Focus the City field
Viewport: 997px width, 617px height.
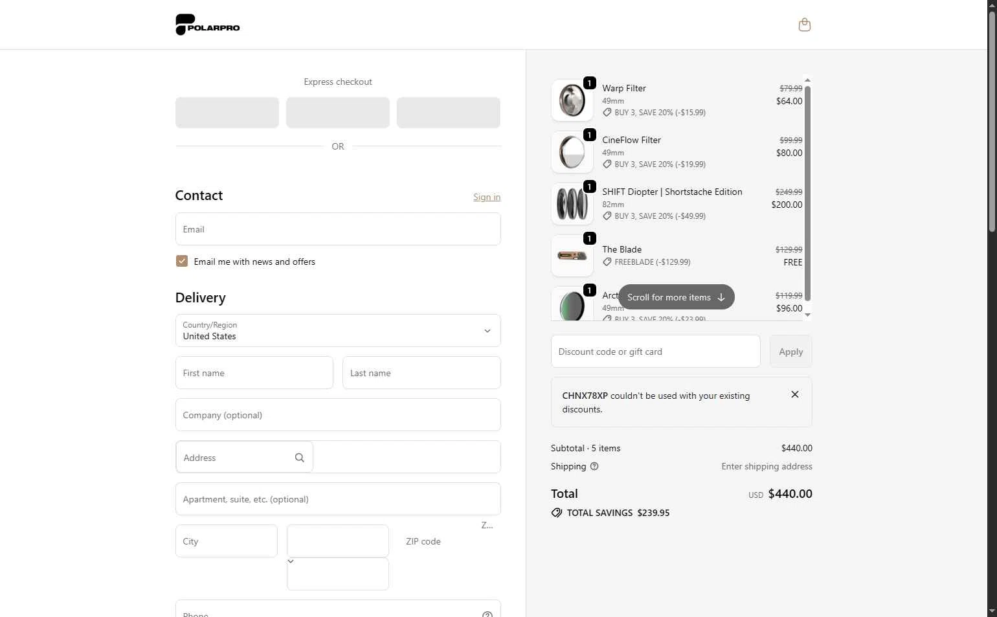227,541
